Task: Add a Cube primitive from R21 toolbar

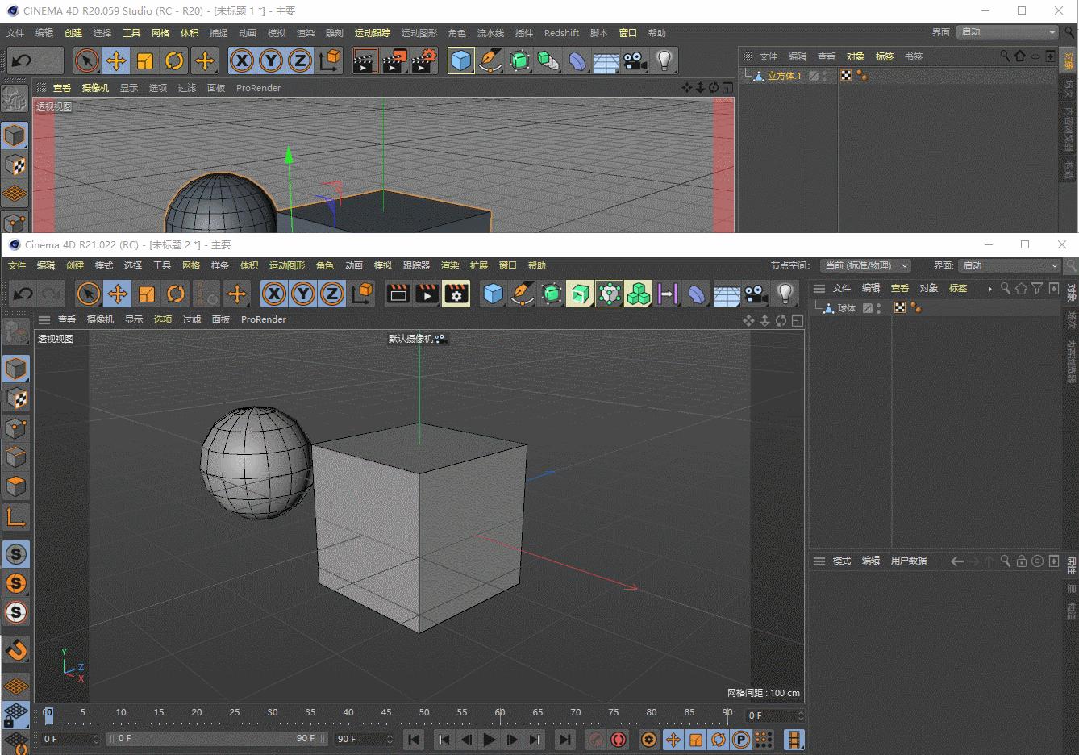Action: click(x=493, y=294)
